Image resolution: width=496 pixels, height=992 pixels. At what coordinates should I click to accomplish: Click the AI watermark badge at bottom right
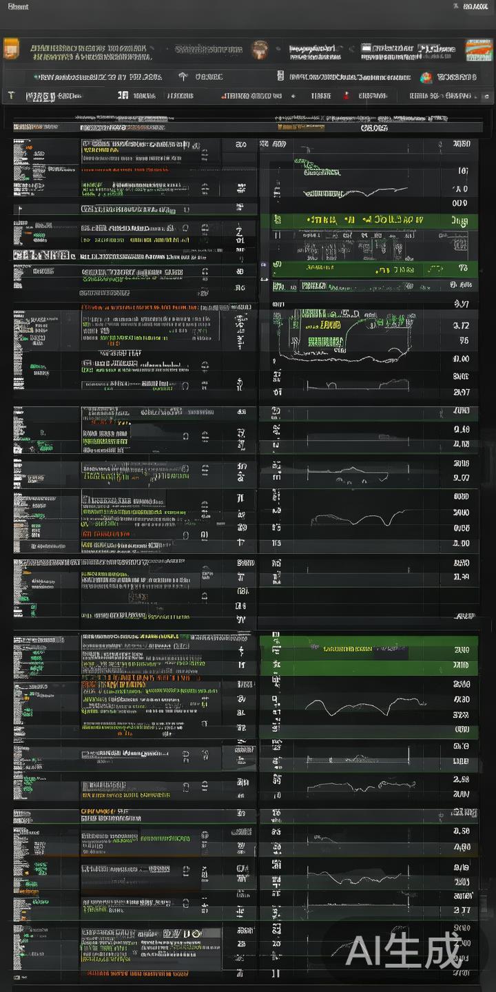coord(403,951)
